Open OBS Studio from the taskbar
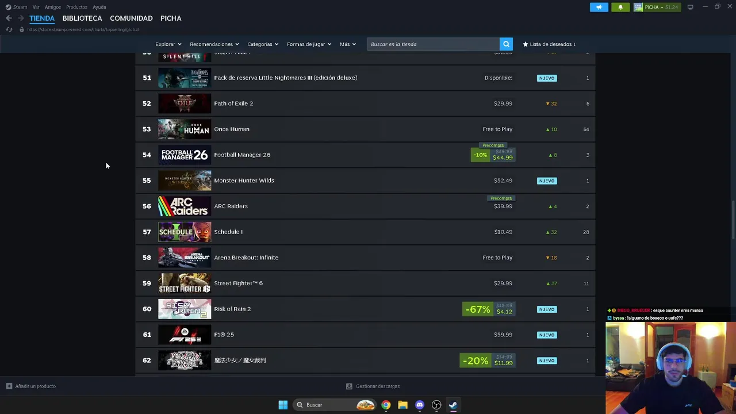The image size is (736, 414). [x=436, y=405]
